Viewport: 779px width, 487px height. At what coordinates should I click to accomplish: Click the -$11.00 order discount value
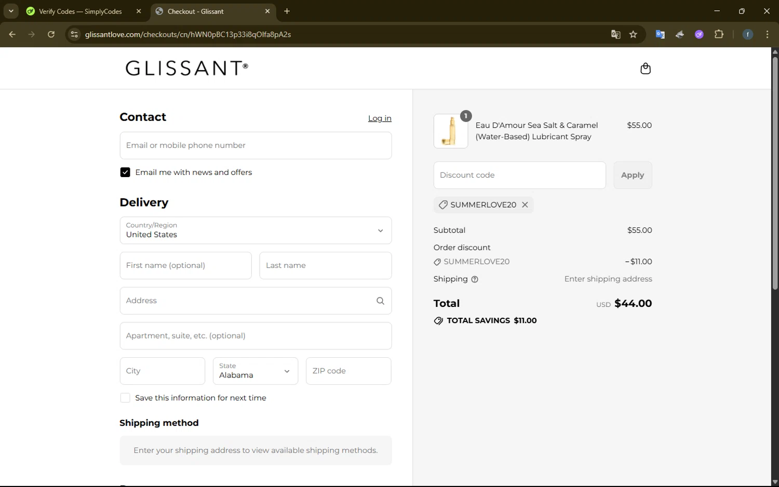[x=639, y=262]
